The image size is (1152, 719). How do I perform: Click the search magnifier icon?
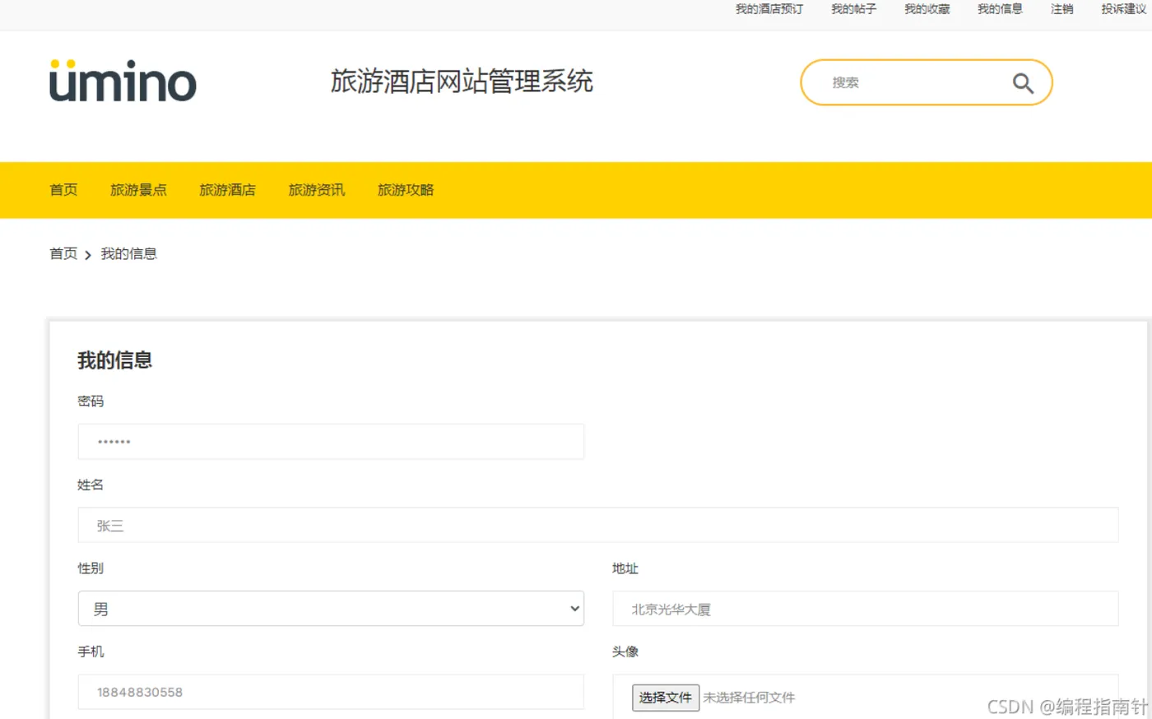coord(1023,83)
